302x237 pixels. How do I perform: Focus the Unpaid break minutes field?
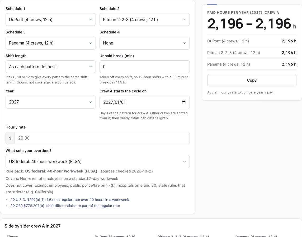point(145,67)
